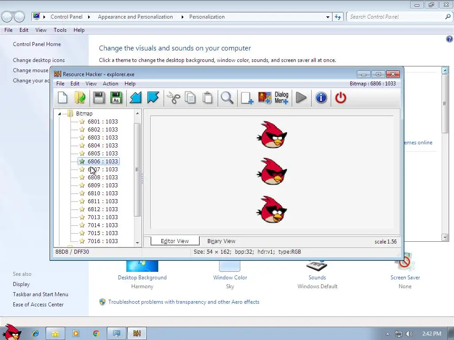Click the blue Info icon
The height and width of the screenshot is (340, 454).
(x=321, y=98)
